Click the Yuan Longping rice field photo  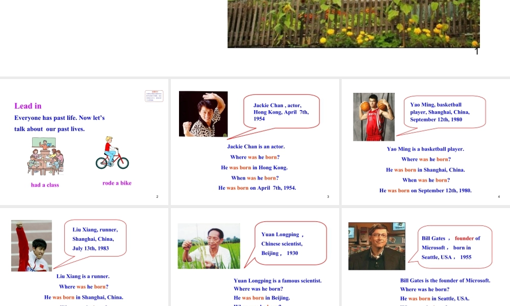(209, 246)
